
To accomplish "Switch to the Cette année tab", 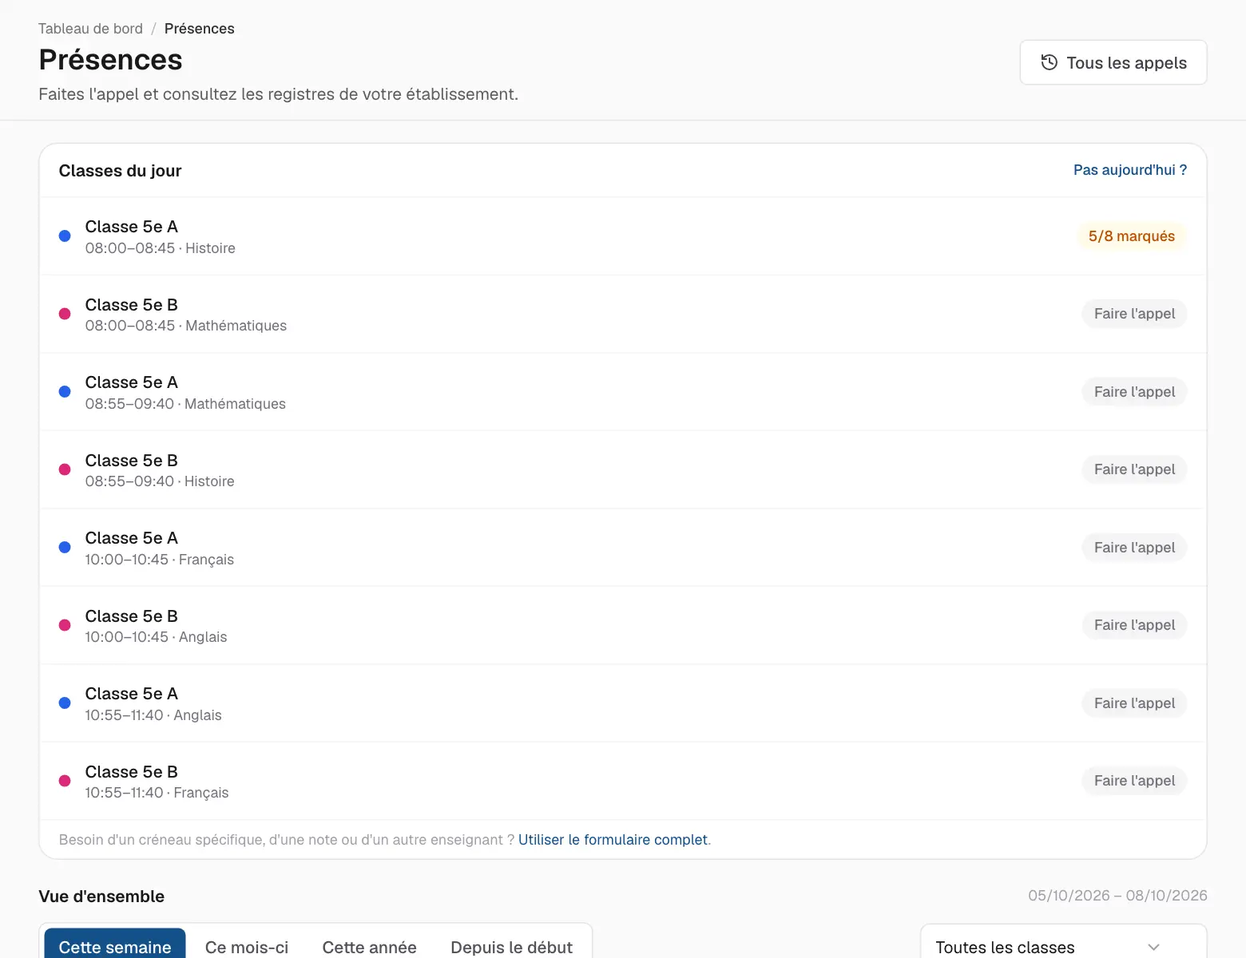I will pos(369,947).
